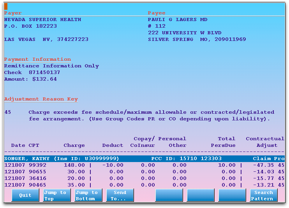289x208 pixels.
Task: Click the Contractual Adjust column header
Action: pyautogui.click(x=265, y=142)
